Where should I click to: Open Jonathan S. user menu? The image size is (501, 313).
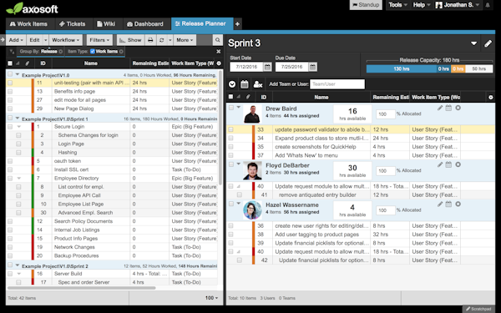(x=458, y=5)
